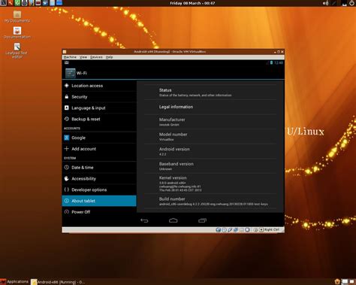Click the Date & time clock icon
Image resolution: width=356 pixels, height=285 pixels.
coord(67,168)
